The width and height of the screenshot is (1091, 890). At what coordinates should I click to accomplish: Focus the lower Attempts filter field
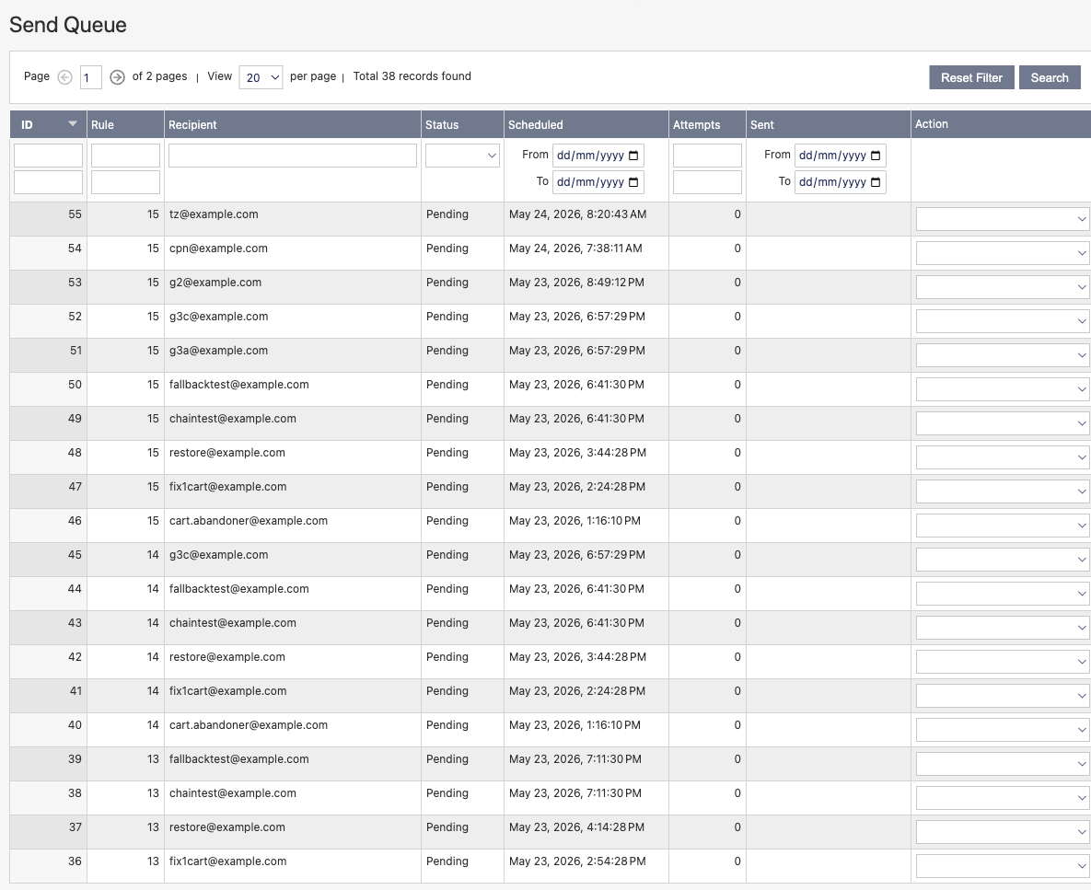707,182
